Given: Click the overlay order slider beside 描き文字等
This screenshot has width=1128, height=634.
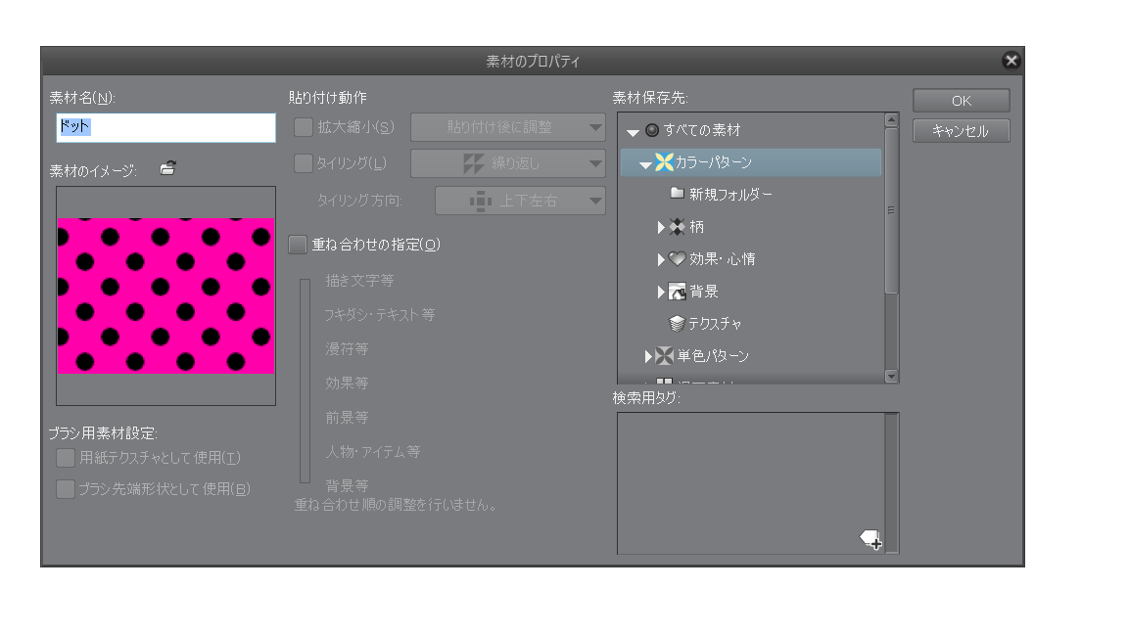Looking at the screenshot, I should coord(305,381).
